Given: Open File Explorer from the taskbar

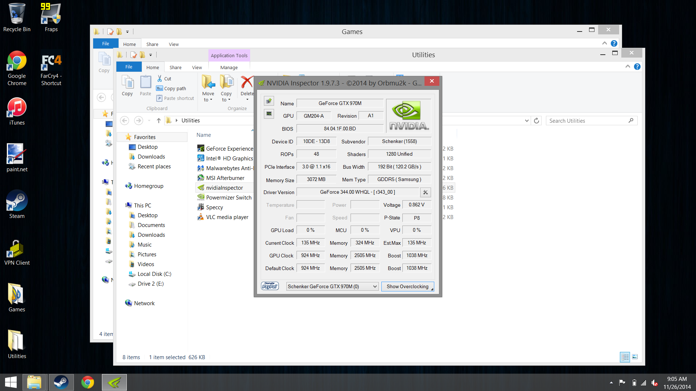Looking at the screenshot, I should click(x=34, y=382).
